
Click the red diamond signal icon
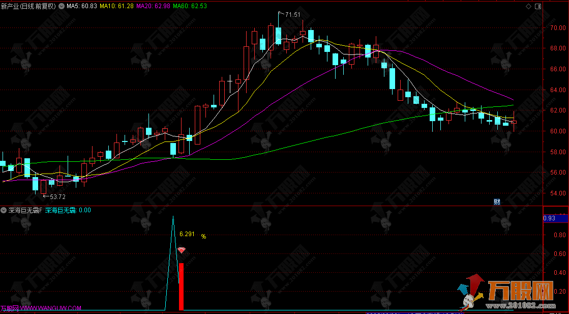182,250
